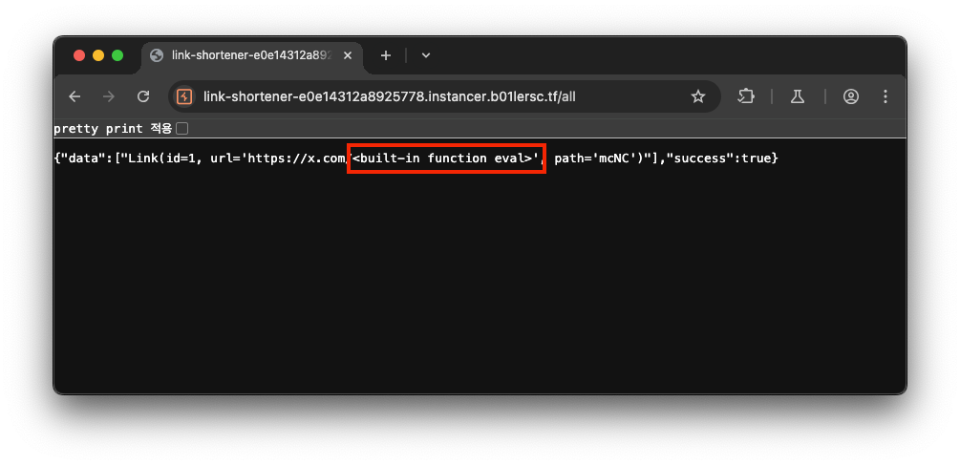The image size is (960, 465).
Task: Open a new tab with plus button
Action: tap(386, 55)
